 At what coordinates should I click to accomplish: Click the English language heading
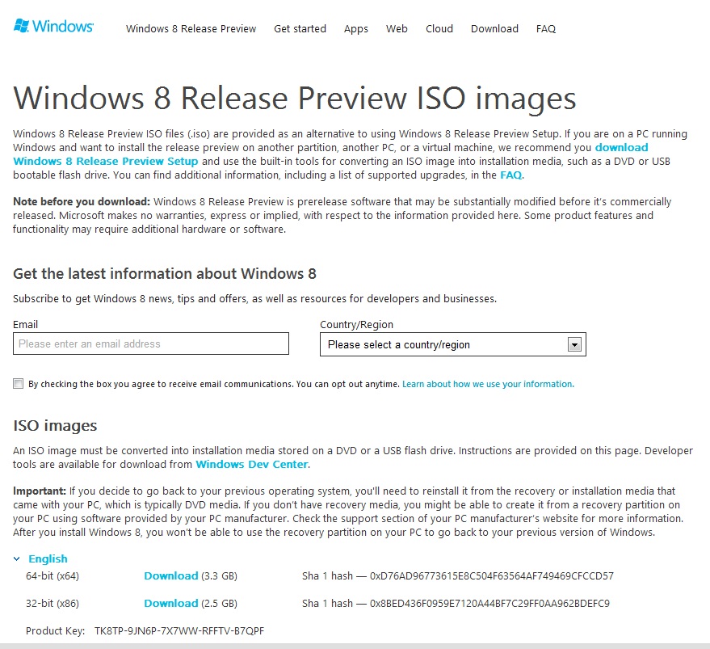(x=48, y=558)
